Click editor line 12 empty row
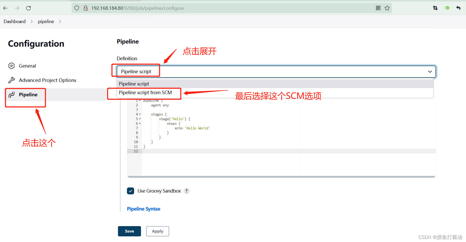Viewport: 466px width, 242px height. (x=289, y=151)
